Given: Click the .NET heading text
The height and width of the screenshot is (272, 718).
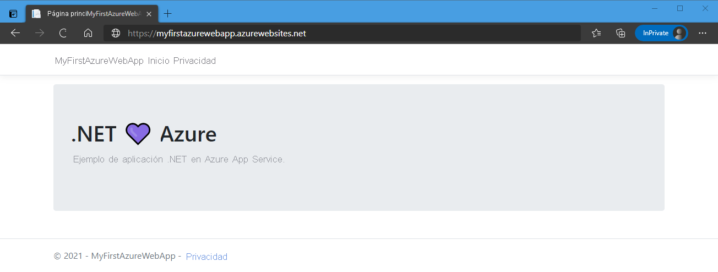Looking at the screenshot, I should [x=94, y=134].
